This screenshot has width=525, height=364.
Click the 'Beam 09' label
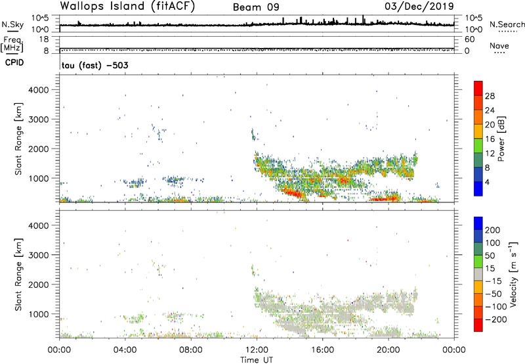256,7
